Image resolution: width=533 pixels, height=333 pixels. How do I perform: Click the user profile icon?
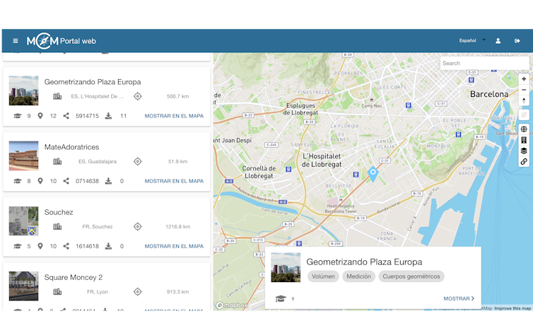pyautogui.click(x=498, y=41)
